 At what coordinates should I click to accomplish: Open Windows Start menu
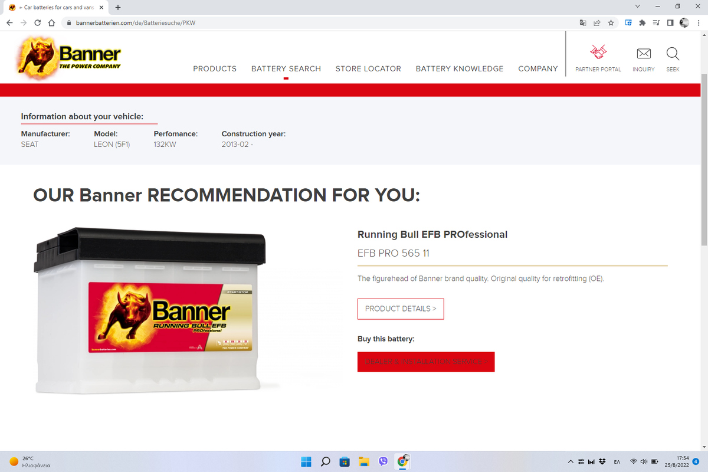[x=306, y=461]
